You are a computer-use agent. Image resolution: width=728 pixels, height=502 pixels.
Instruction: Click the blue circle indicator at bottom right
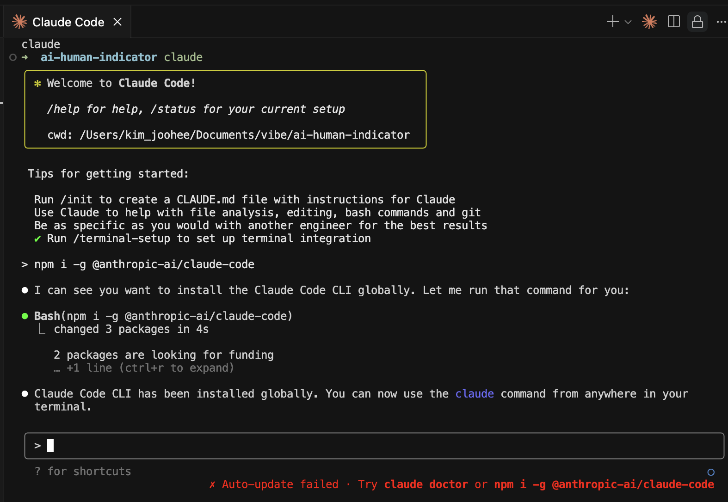[711, 472]
